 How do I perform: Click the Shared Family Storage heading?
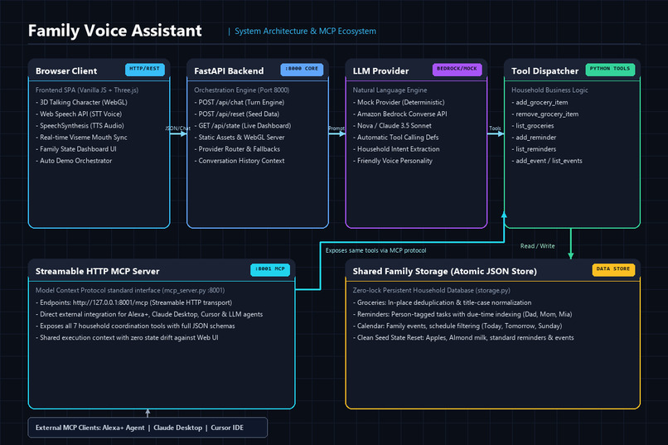pos(445,271)
